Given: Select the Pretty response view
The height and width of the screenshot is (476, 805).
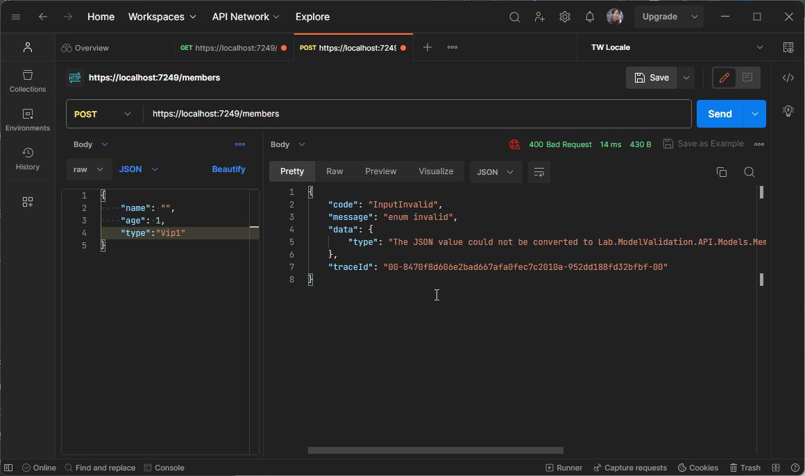Looking at the screenshot, I should click(x=292, y=171).
